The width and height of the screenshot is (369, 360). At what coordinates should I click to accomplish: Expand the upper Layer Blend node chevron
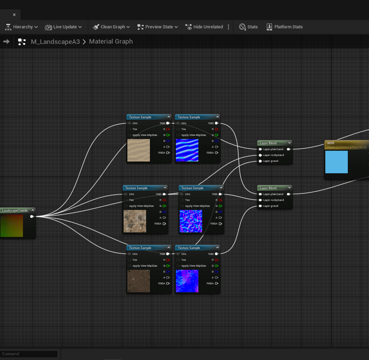pyautogui.click(x=289, y=143)
